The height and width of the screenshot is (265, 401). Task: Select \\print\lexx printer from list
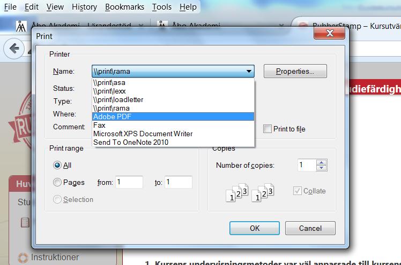tap(173, 91)
